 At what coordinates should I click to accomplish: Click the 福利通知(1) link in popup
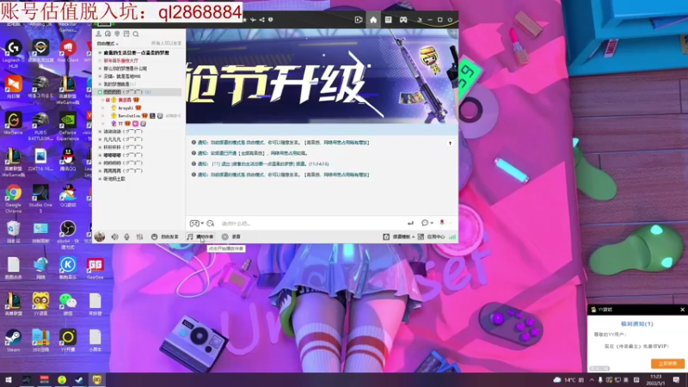636,324
